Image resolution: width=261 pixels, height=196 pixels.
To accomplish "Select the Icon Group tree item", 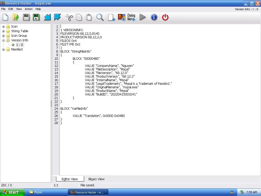I will pyautogui.click(x=19, y=35).
